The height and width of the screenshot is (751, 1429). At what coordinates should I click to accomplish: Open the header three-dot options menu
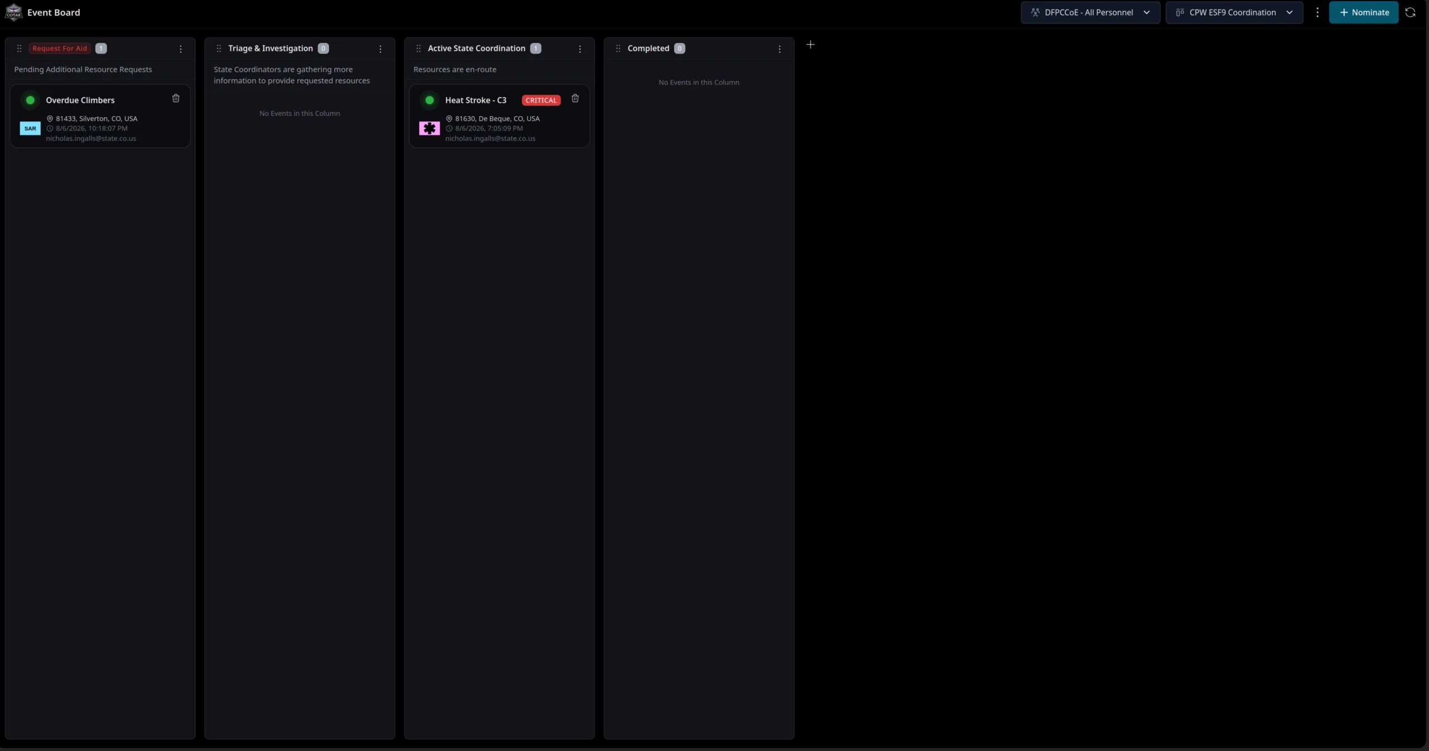[1317, 12]
